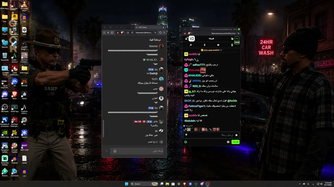
Task: Open File Explorer from the taskbar
Action: click(x=167, y=184)
